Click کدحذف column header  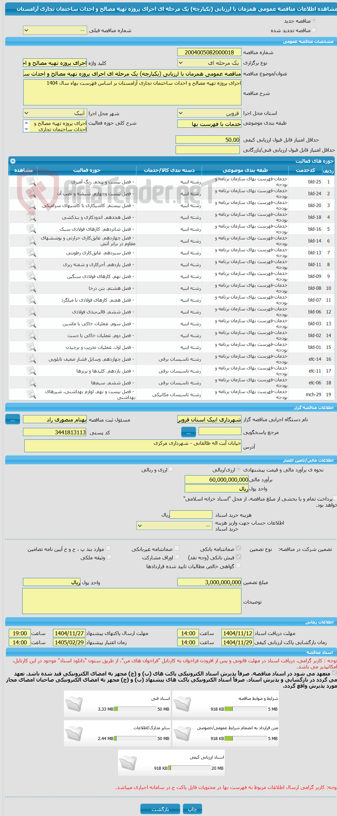[x=305, y=170]
